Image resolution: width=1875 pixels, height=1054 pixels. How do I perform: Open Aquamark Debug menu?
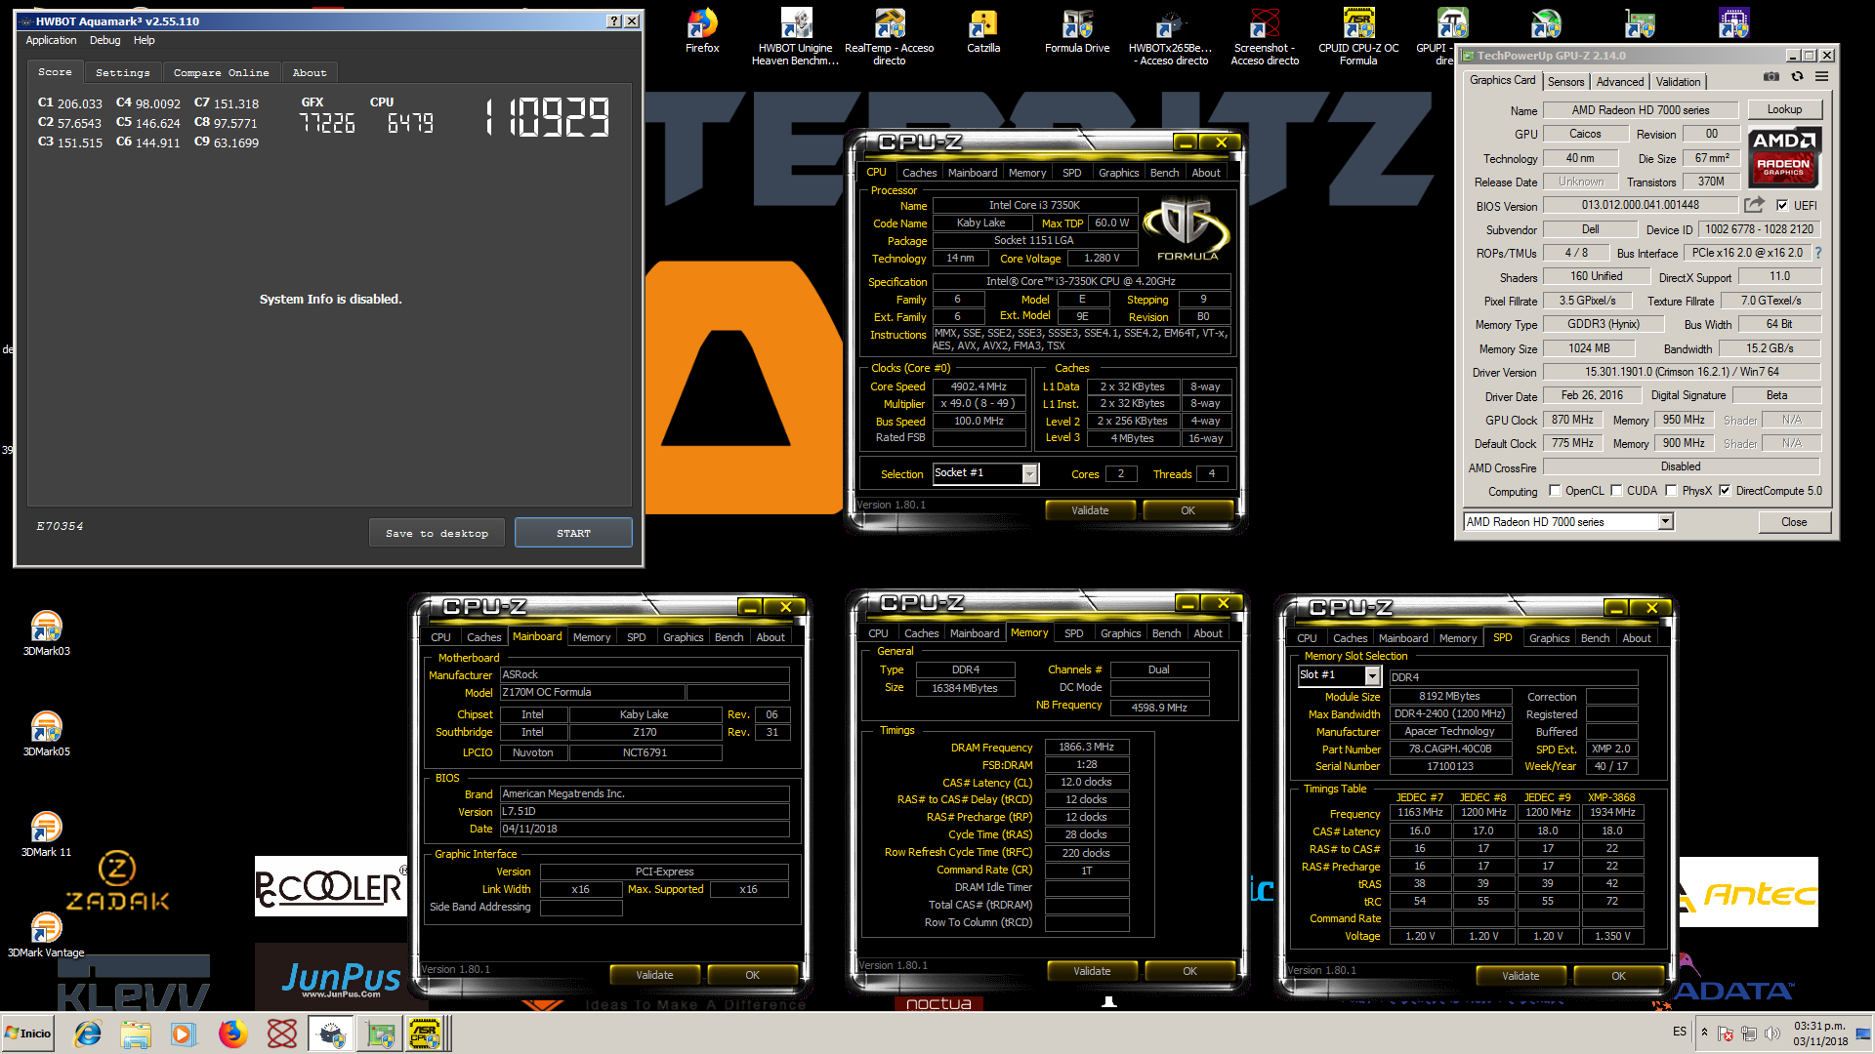(x=104, y=40)
